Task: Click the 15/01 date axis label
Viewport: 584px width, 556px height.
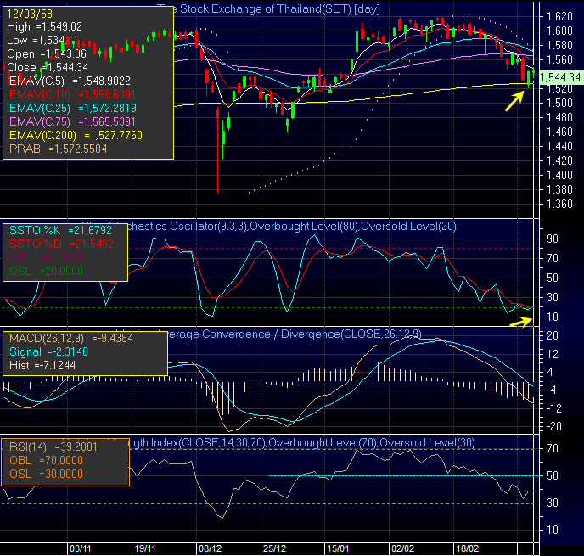Action: [338, 548]
